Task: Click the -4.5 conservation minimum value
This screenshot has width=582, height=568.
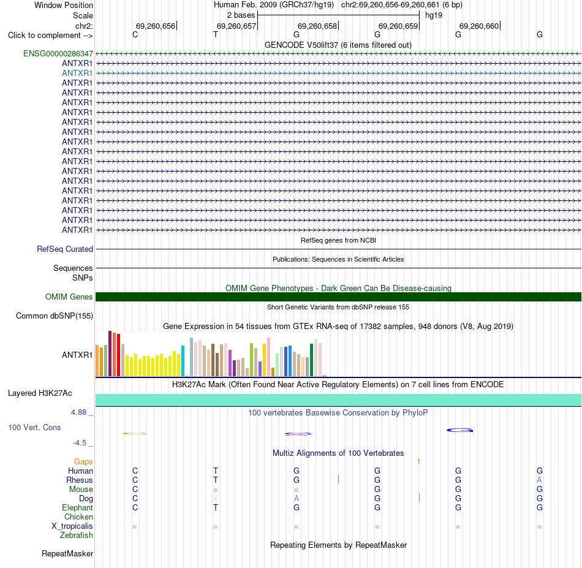Action: tap(80, 443)
